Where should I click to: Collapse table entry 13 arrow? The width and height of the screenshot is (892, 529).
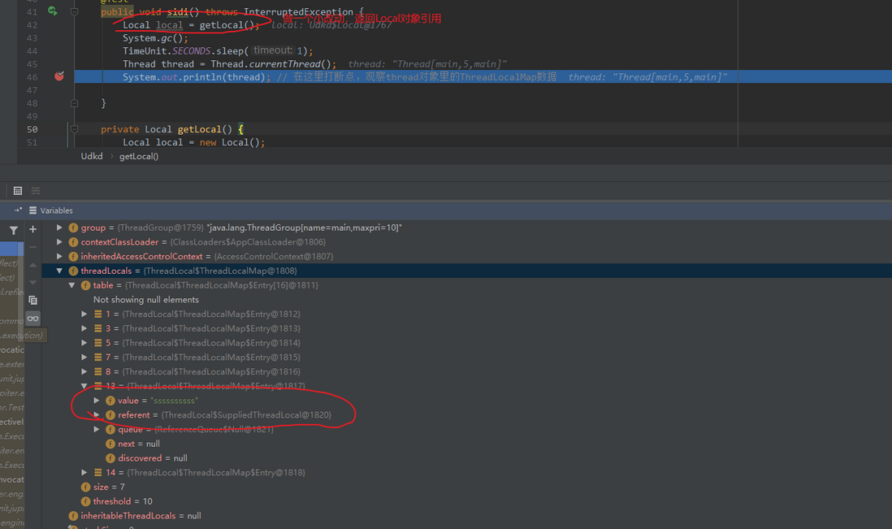(x=84, y=386)
